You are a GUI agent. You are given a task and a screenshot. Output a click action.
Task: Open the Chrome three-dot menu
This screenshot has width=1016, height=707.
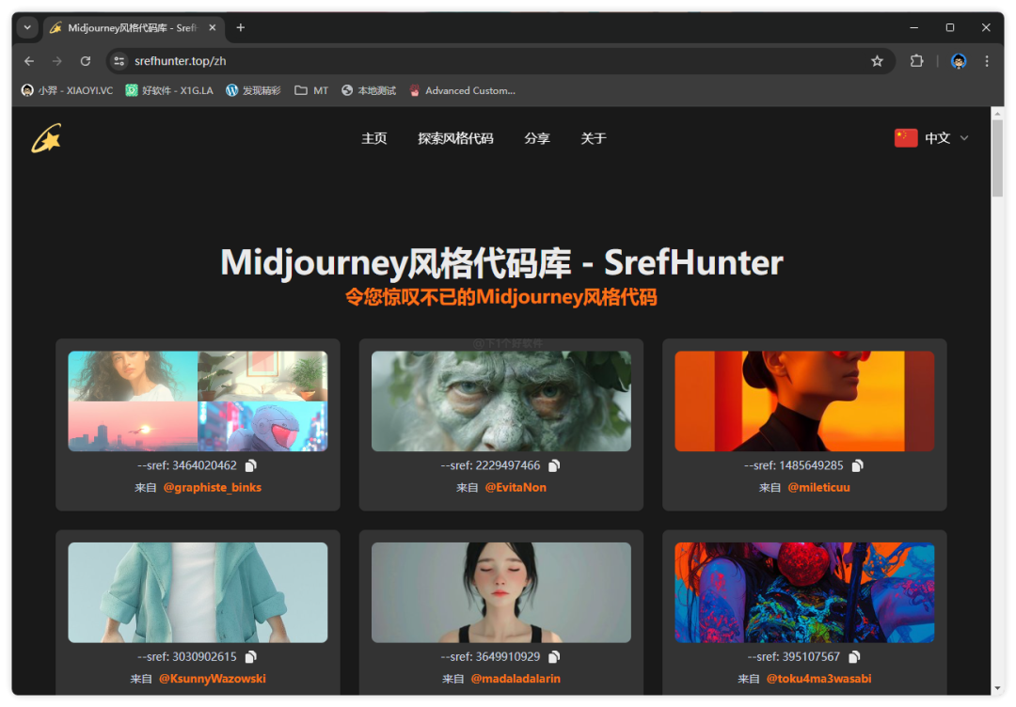[987, 61]
